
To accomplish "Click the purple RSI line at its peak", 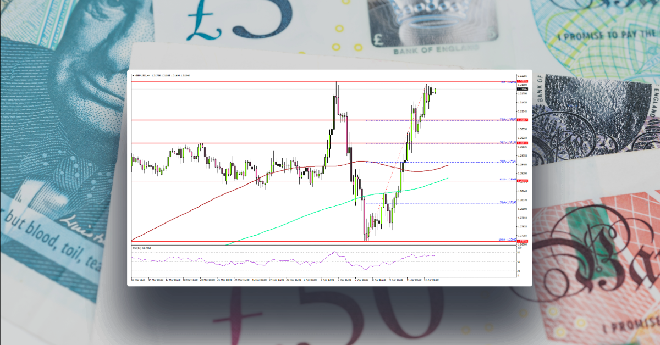I will (334, 252).
